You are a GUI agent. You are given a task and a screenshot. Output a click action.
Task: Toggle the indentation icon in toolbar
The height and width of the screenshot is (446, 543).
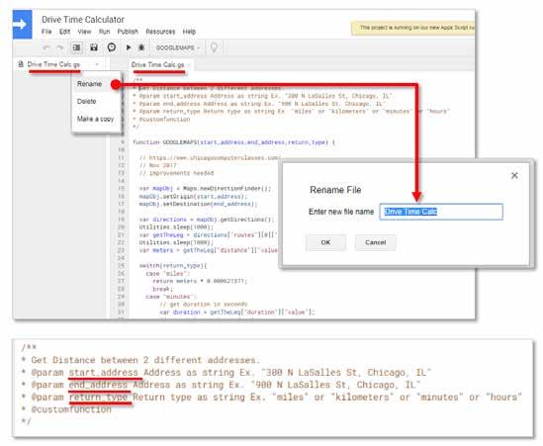[76, 47]
